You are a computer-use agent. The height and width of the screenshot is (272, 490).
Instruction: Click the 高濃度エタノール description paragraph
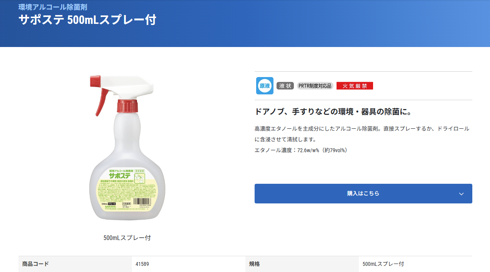tap(362, 134)
